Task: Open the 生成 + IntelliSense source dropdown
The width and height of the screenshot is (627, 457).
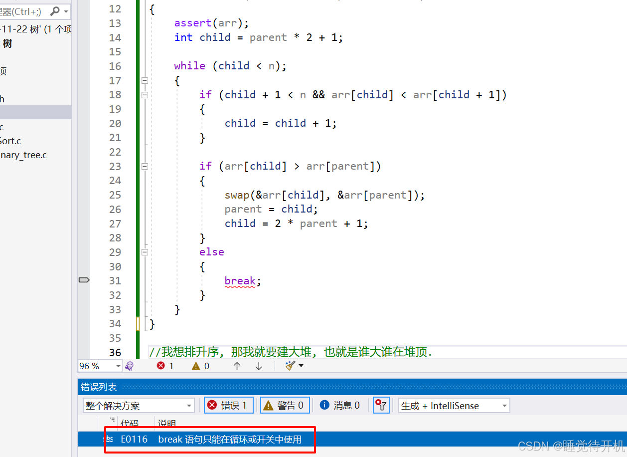Action: pos(454,406)
